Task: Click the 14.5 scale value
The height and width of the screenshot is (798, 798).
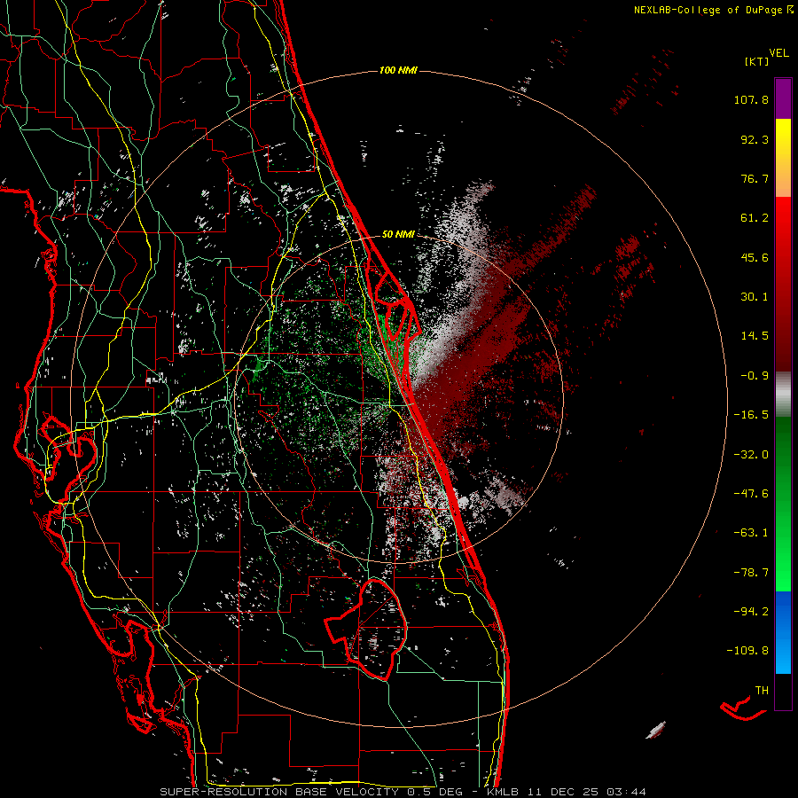Action: point(755,336)
